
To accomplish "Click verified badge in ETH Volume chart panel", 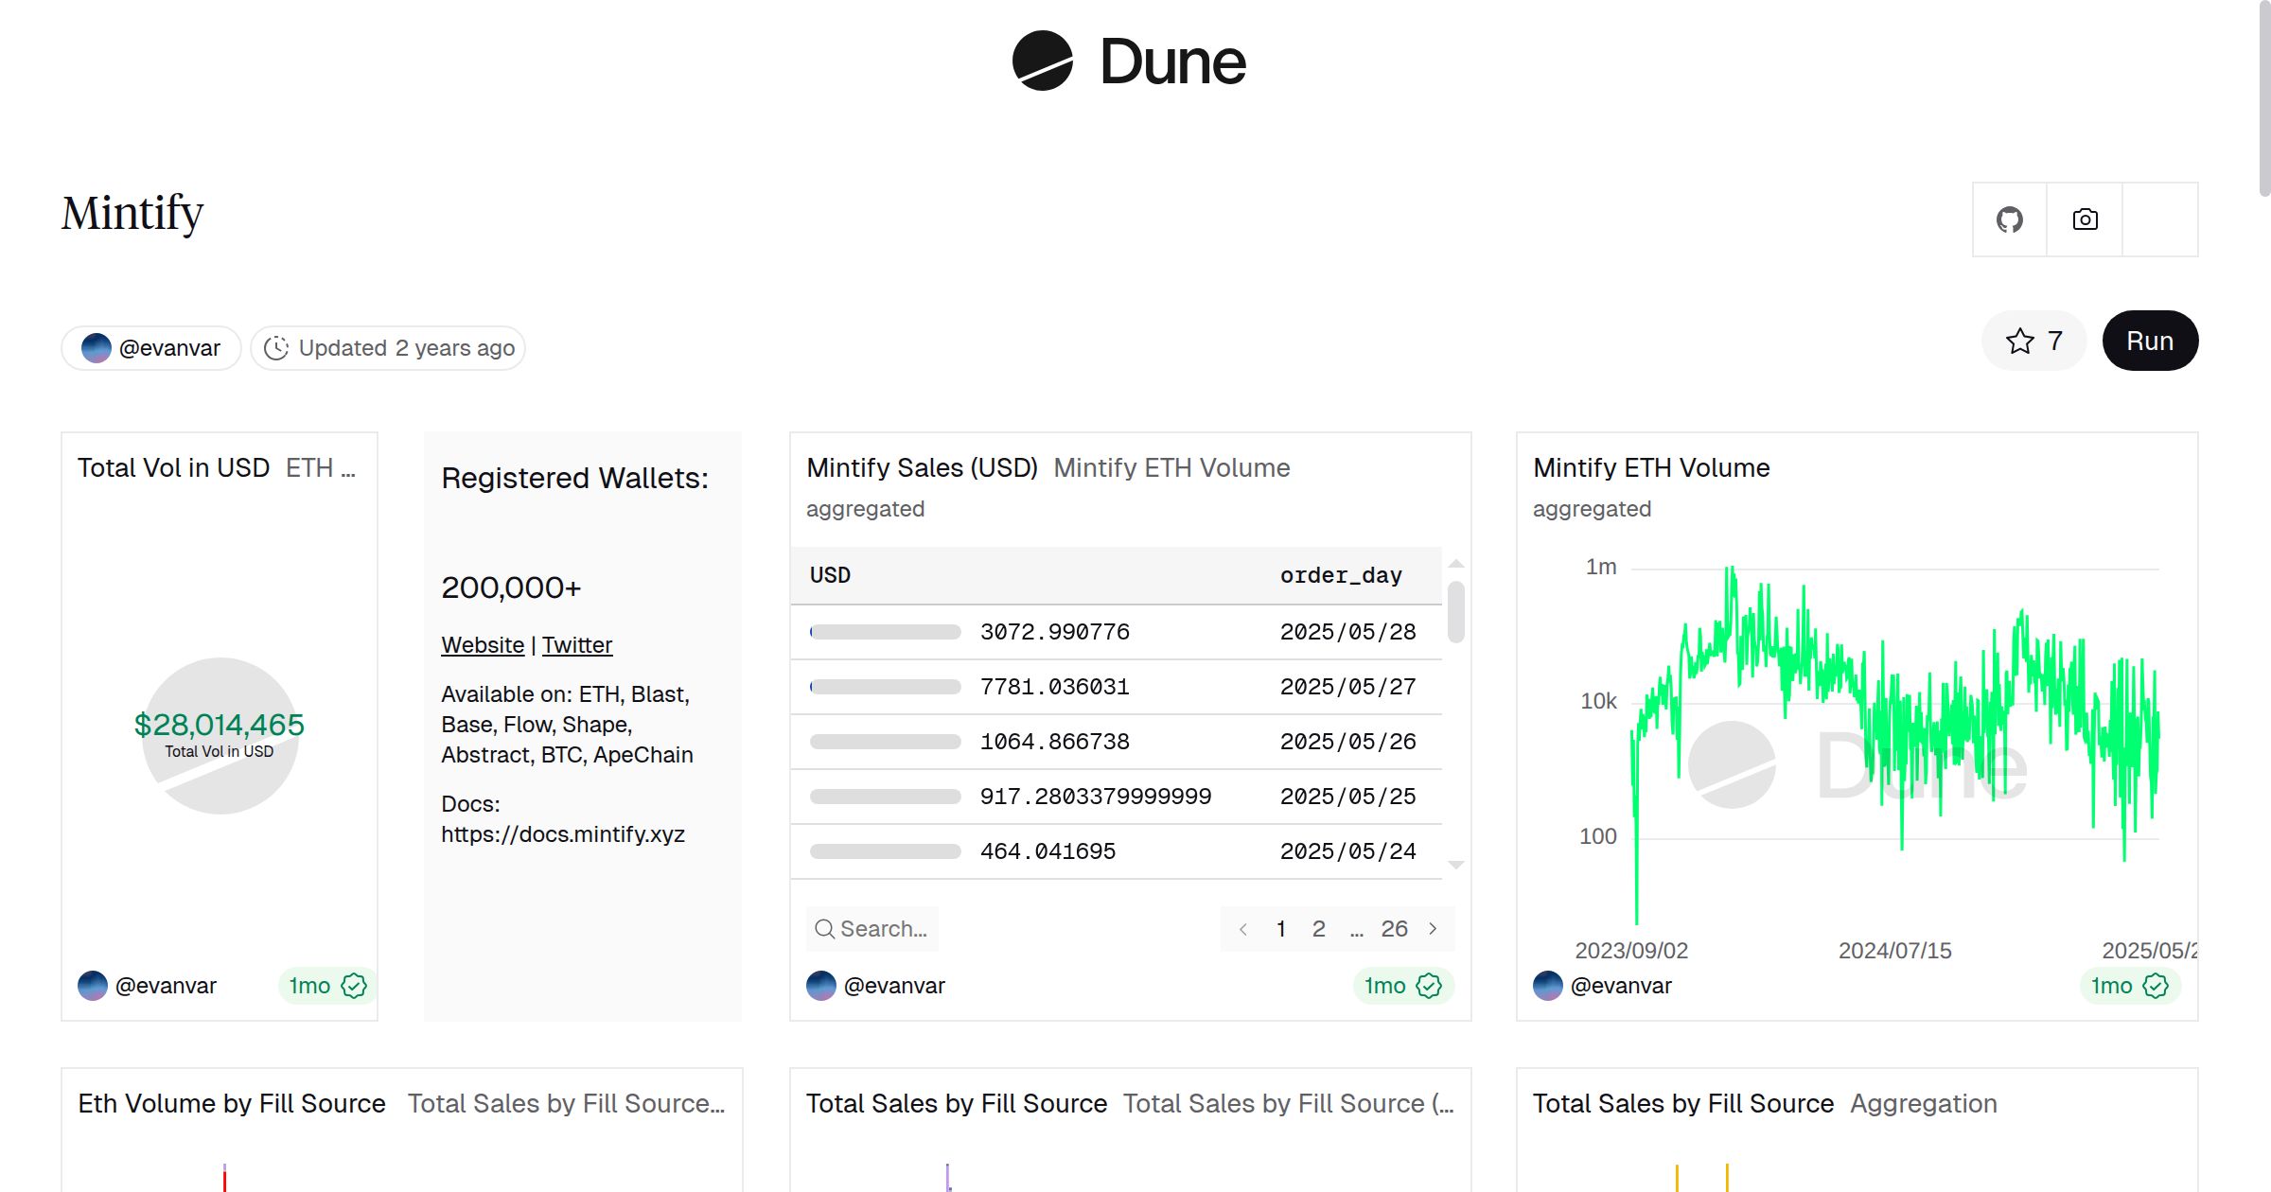I will click(x=2156, y=986).
